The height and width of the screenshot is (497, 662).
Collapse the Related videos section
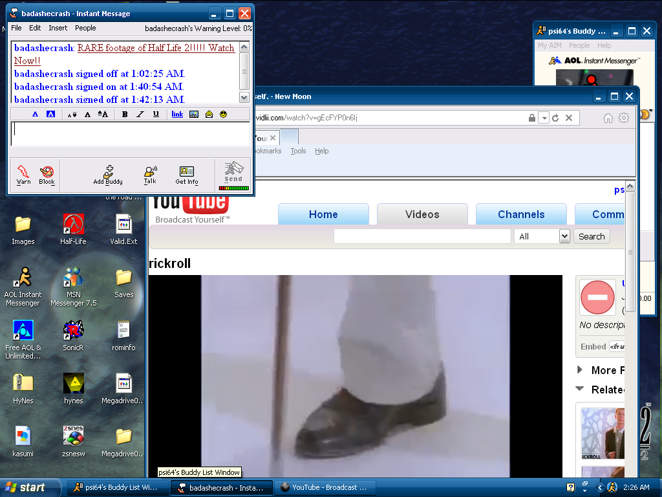click(580, 390)
